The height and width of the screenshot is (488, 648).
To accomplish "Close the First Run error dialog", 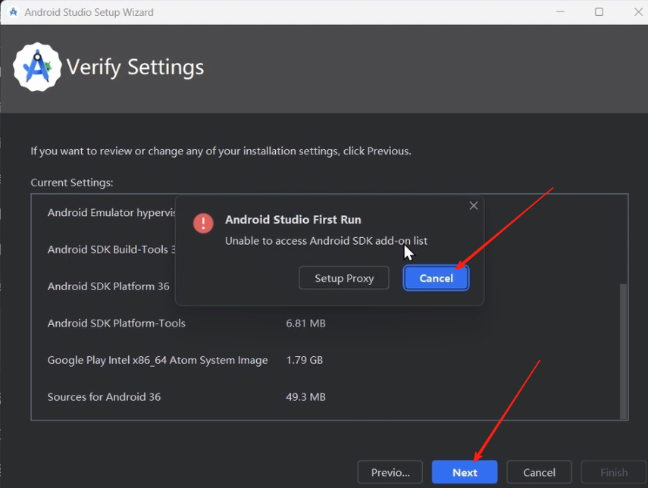I will coord(474,205).
